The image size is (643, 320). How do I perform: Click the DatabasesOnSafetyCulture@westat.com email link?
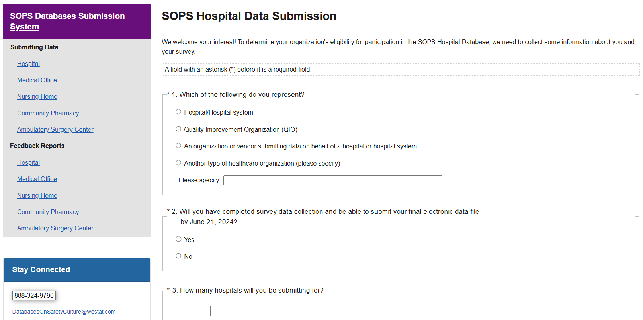pos(64,312)
